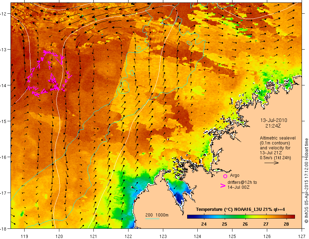This screenshot has width=309, height=239.
Task: Click the latitude axis label -18
Action: pyautogui.click(x=4, y=228)
